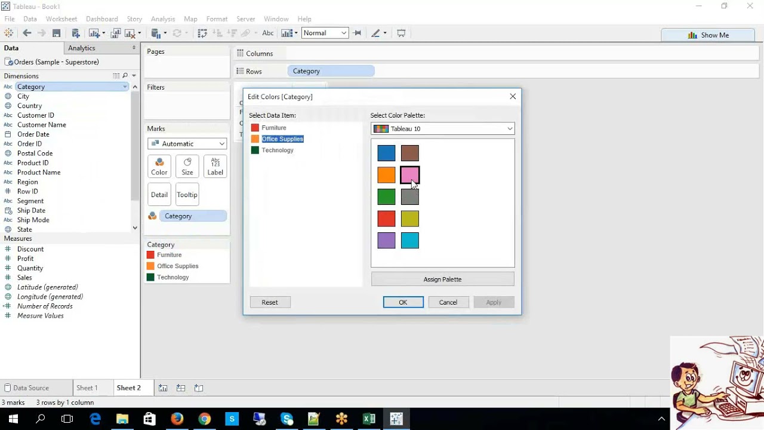The height and width of the screenshot is (430, 764).
Task: Click the Reset button
Action: tap(269, 302)
